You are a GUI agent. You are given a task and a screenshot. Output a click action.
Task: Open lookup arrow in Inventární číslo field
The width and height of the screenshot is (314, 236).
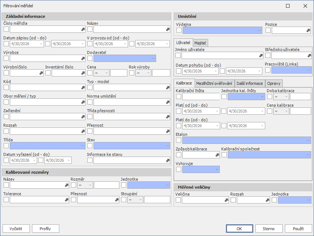coord(83,73)
